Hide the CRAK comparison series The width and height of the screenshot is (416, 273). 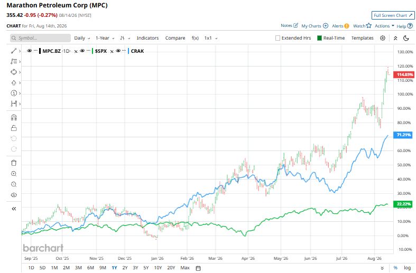point(118,51)
